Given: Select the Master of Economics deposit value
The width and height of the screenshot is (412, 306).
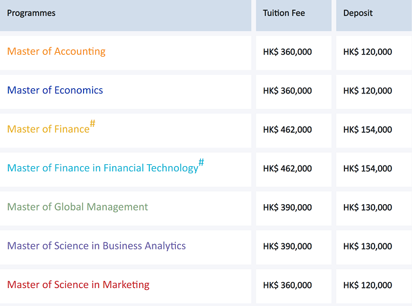Looking at the screenshot, I should 368,91.
